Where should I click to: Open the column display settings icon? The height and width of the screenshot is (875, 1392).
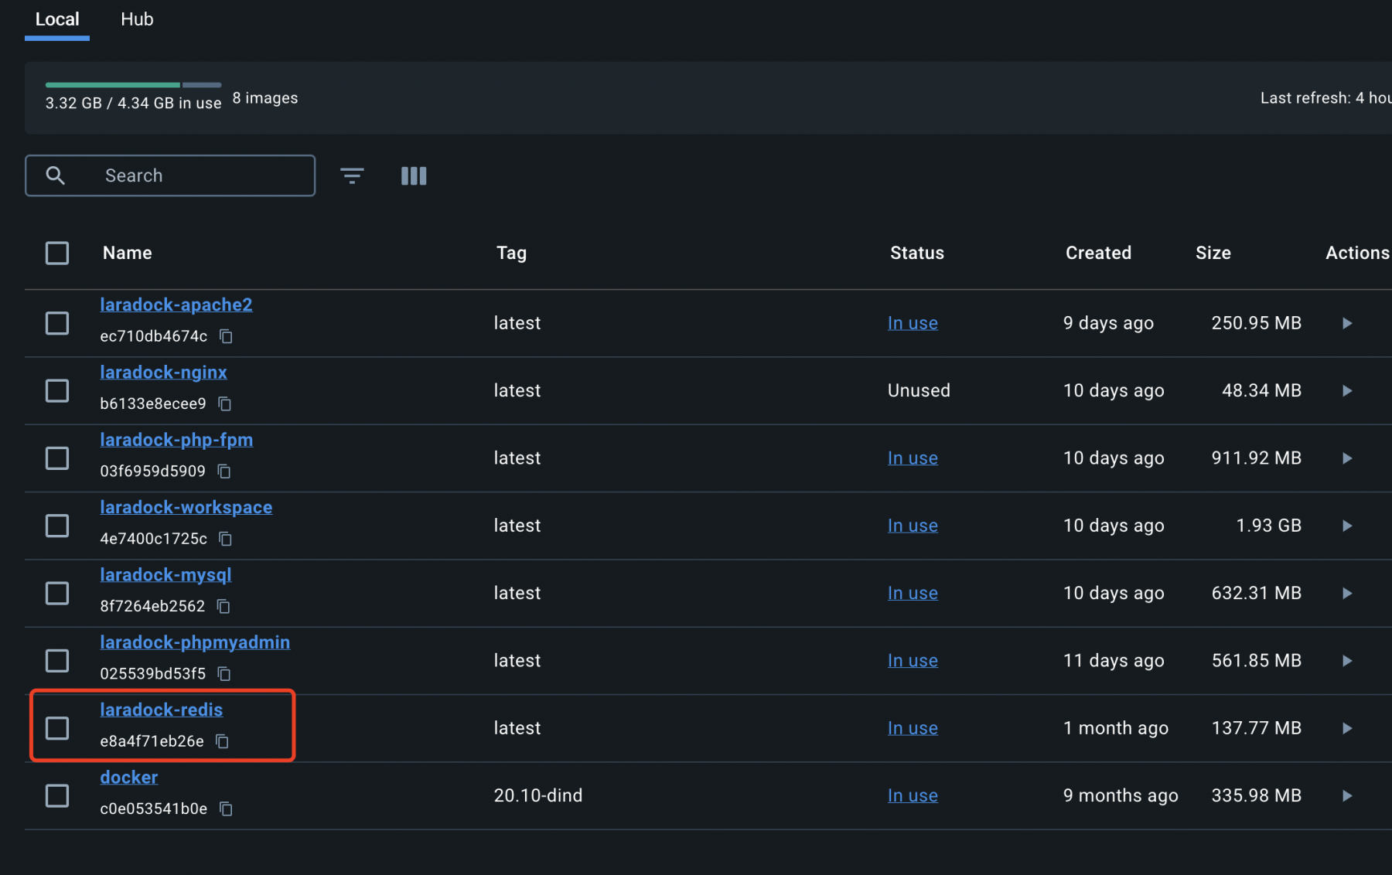pyautogui.click(x=414, y=176)
